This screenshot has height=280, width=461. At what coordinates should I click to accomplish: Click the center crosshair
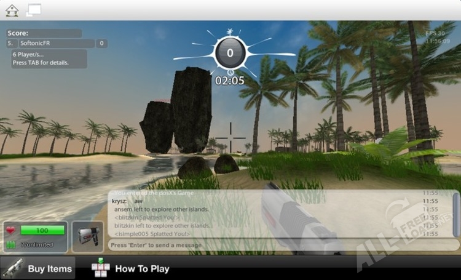coord(230,135)
